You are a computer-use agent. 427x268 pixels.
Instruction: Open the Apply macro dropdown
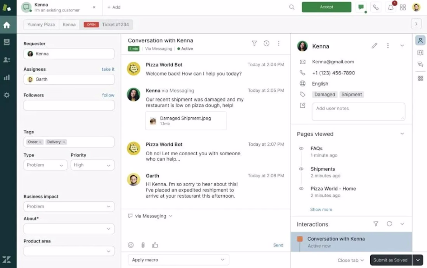[179, 260]
